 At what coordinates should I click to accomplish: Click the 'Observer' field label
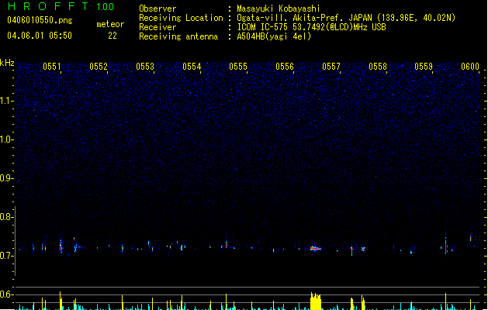coord(157,9)
